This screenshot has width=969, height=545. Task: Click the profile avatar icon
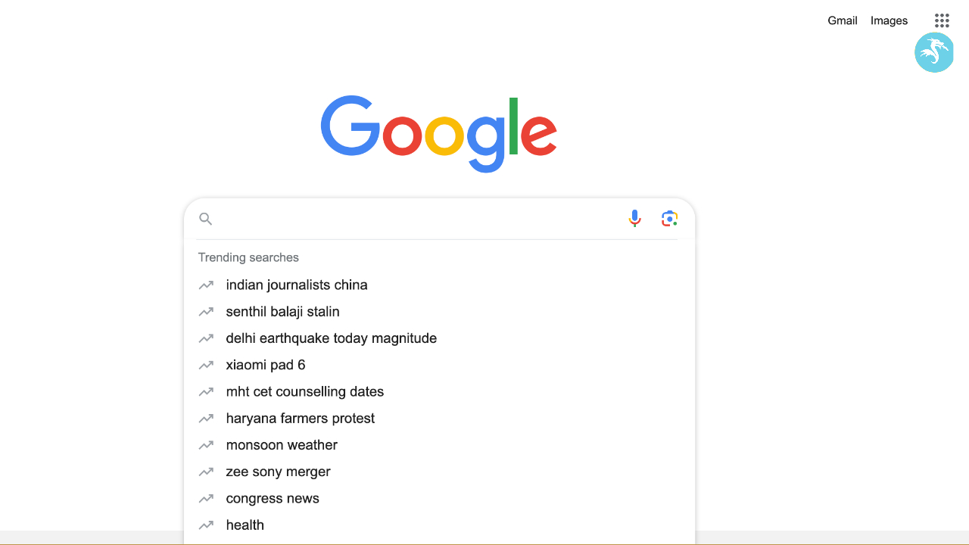pyautogui.click(x=934, y=53)
